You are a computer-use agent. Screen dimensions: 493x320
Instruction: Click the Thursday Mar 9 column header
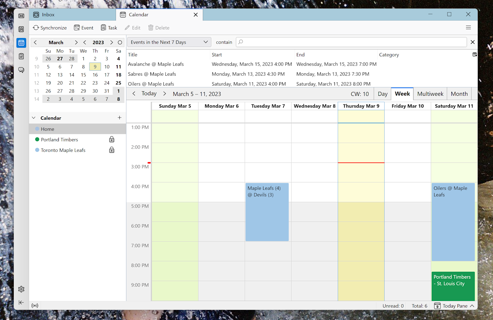[361, 106]
